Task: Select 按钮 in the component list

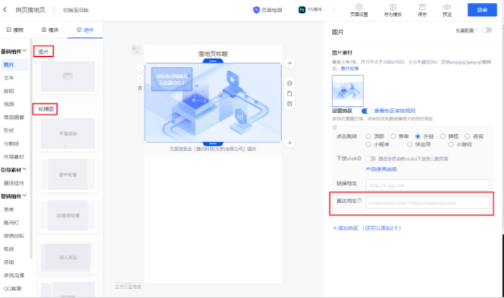Action: (8, 91)
